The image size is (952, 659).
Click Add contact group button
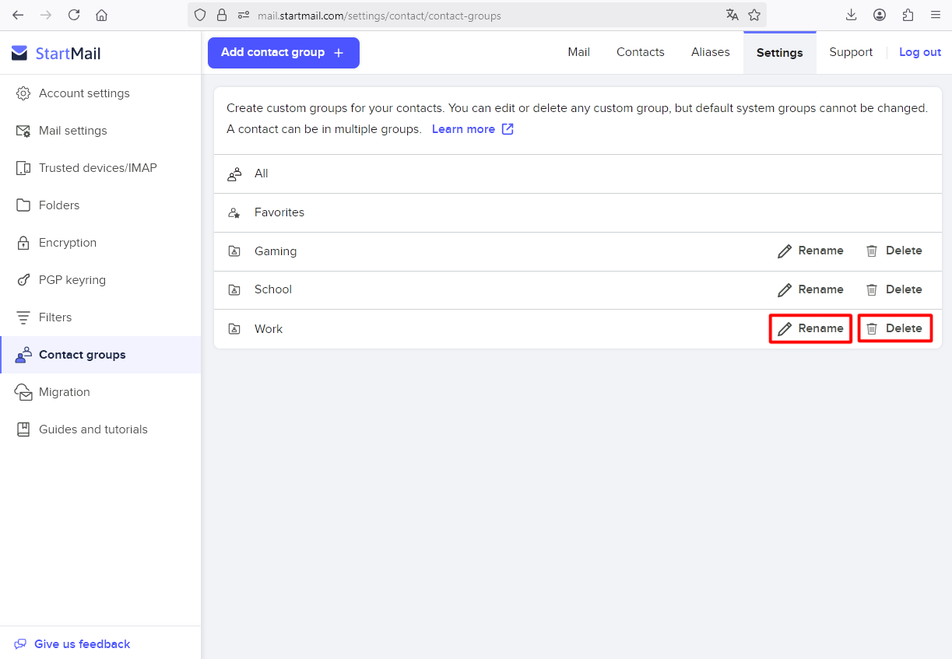283,53
